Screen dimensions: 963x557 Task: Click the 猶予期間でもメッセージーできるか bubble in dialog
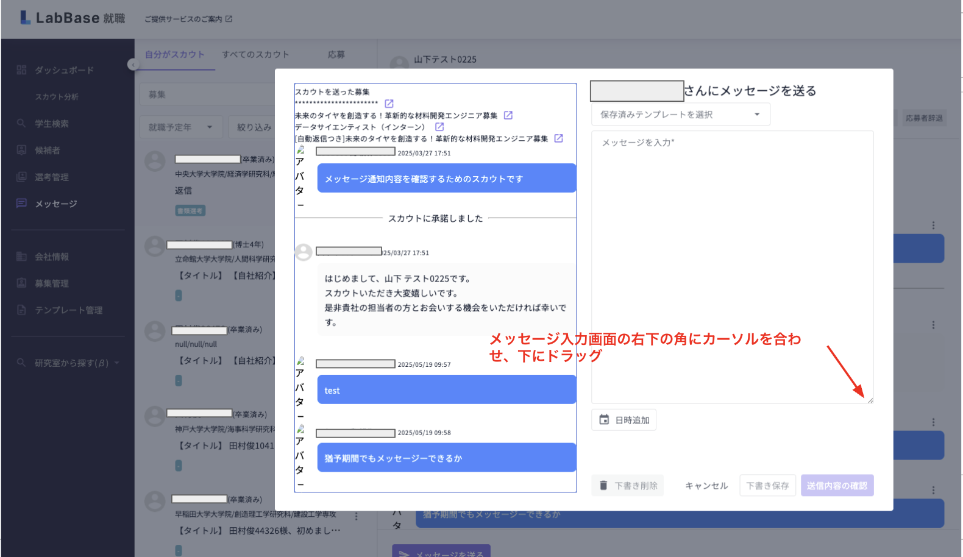coord(447,458)
